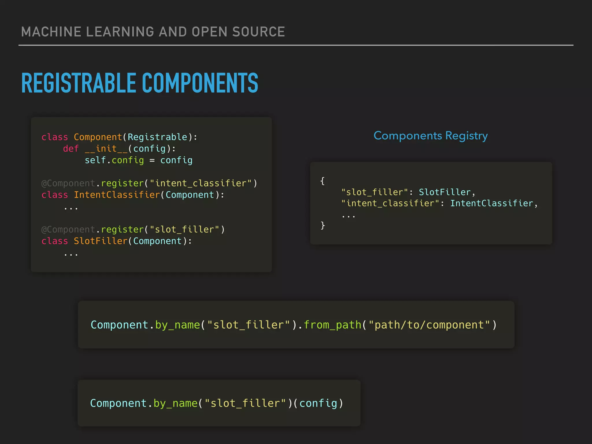
Task: Click the opening brace of the registry
Action: (323, 181)
